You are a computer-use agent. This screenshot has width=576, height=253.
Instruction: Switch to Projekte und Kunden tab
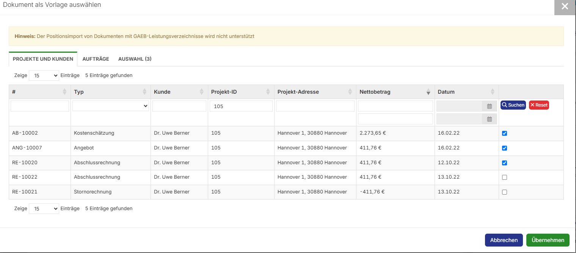[43, 59]
